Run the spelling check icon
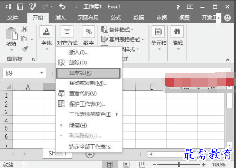 pyautogui.click(x=33, y=6)
